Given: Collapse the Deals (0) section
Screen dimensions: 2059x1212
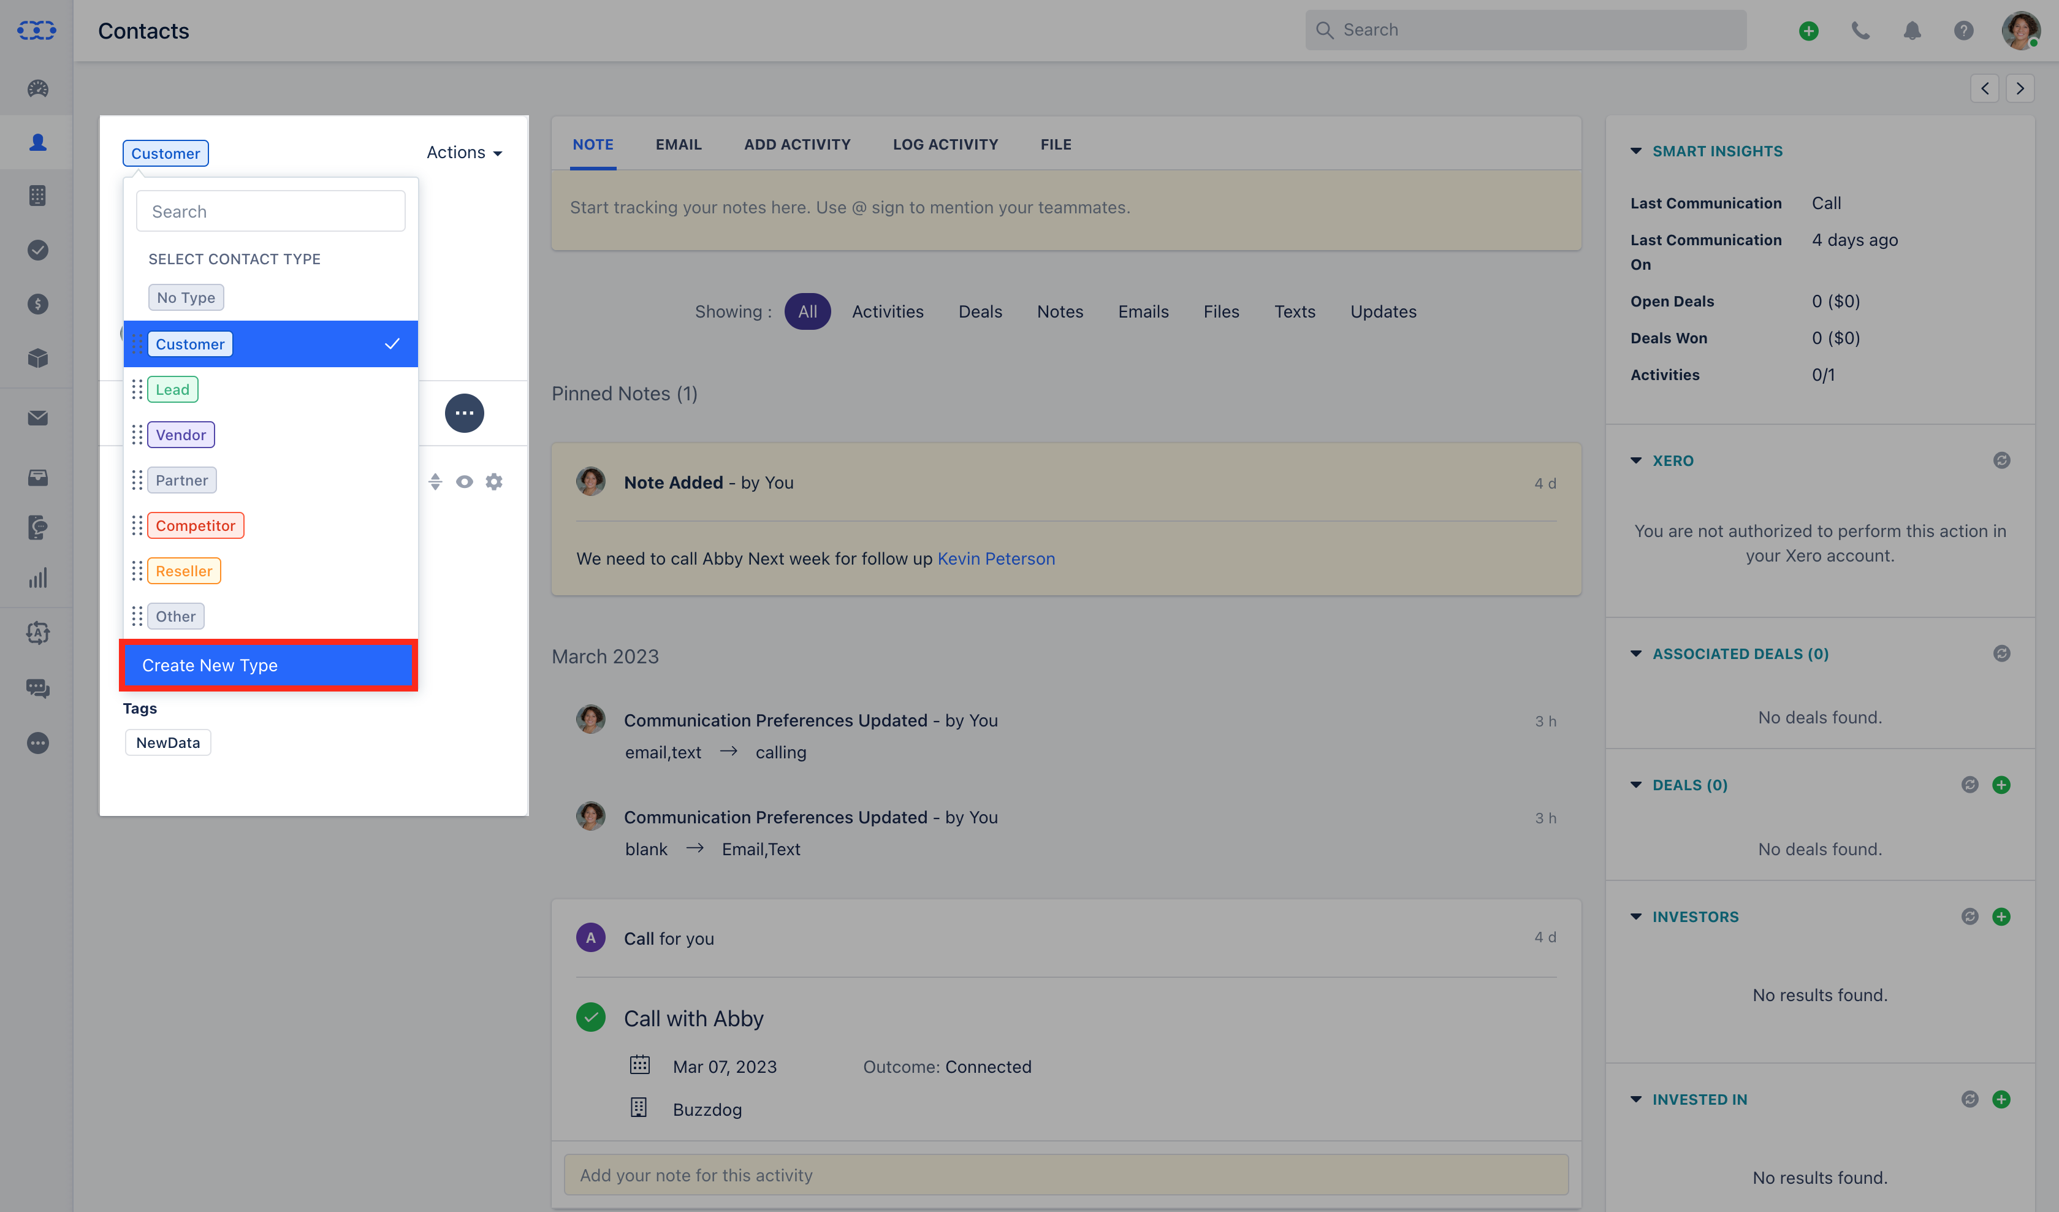Looking at the screenshot, I should [1636, 785].
